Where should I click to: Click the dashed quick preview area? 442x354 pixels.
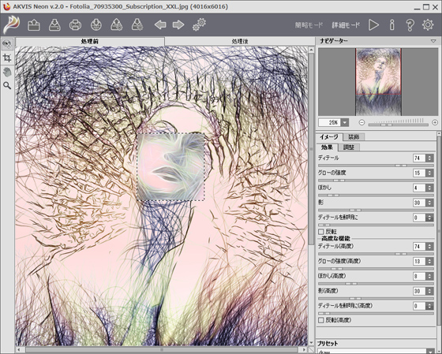tap(170, 167)
